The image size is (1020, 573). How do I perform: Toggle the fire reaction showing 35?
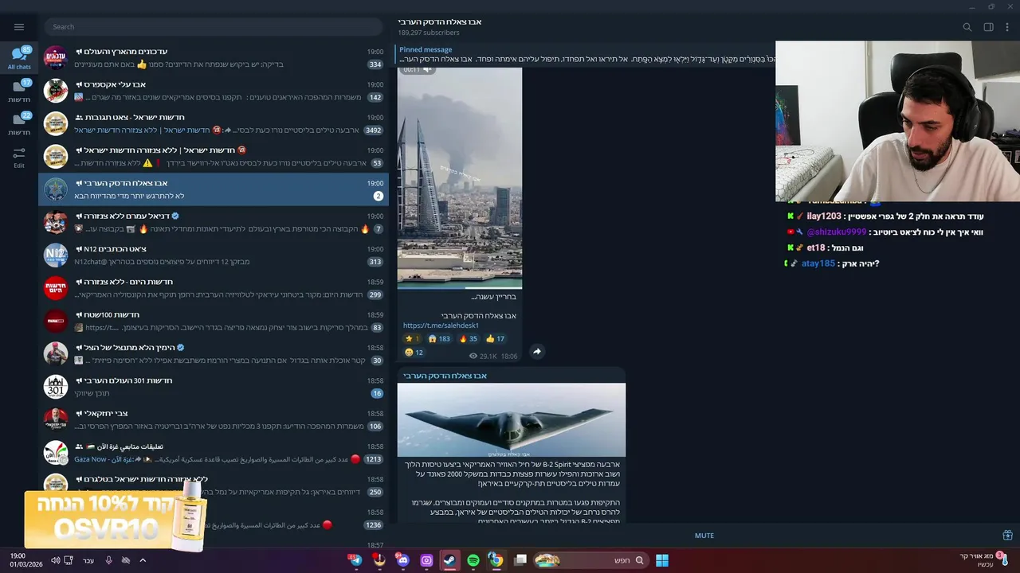[469, 339]
